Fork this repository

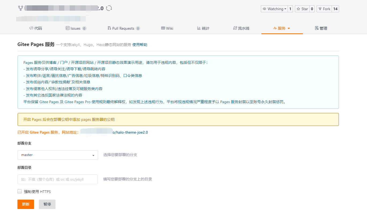pyautogui.click(x=324, y=9)
